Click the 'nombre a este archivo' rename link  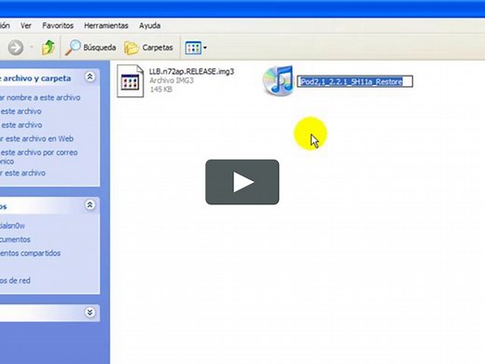40,98
